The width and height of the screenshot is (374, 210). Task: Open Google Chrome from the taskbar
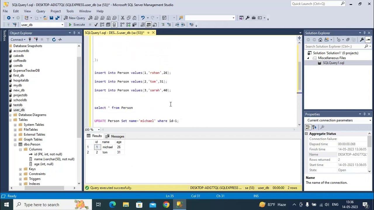[x=166, y=204]
